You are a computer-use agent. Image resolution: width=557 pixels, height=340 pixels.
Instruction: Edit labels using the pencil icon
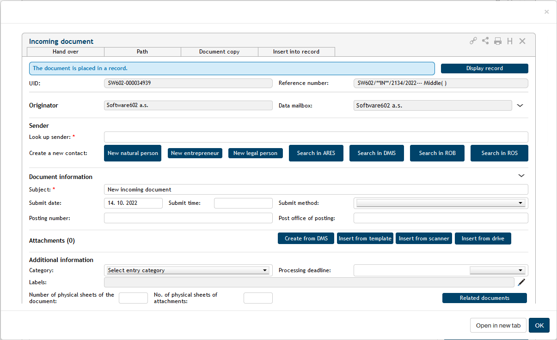(522, 282)
